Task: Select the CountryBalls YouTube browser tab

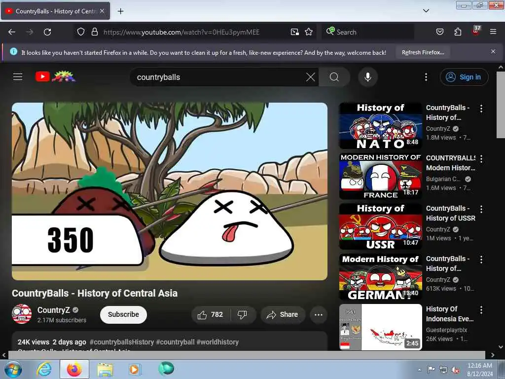Action: pos(55,11)
